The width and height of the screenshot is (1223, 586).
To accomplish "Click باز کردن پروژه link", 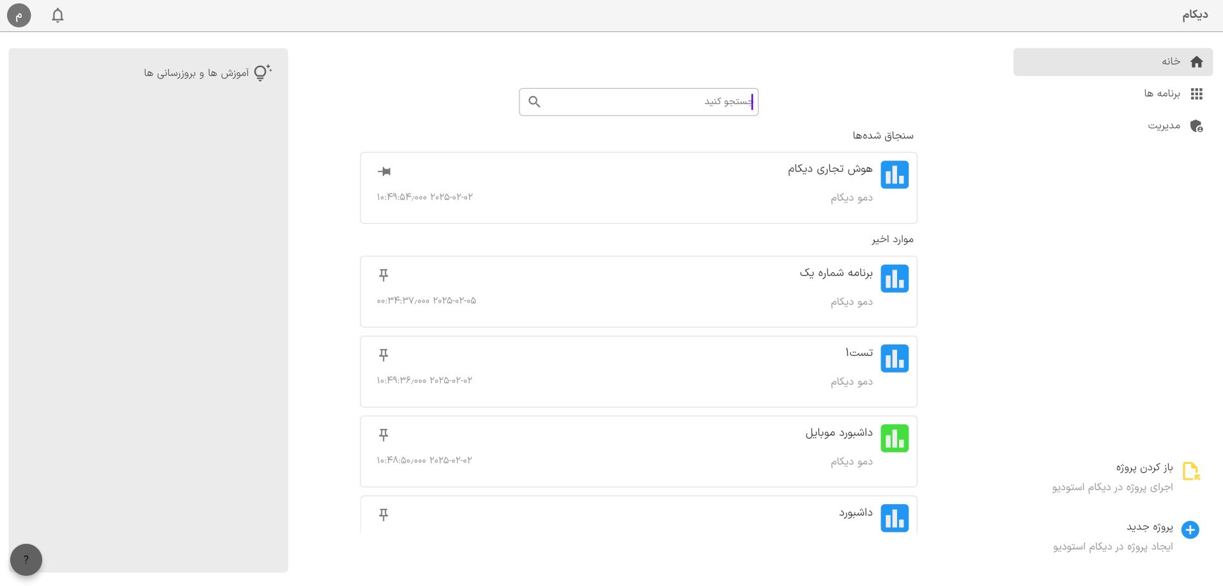I will click(x=1144, y=467).
